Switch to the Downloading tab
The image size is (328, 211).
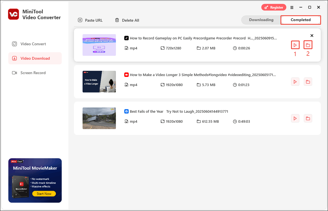[x=261, y=20]
